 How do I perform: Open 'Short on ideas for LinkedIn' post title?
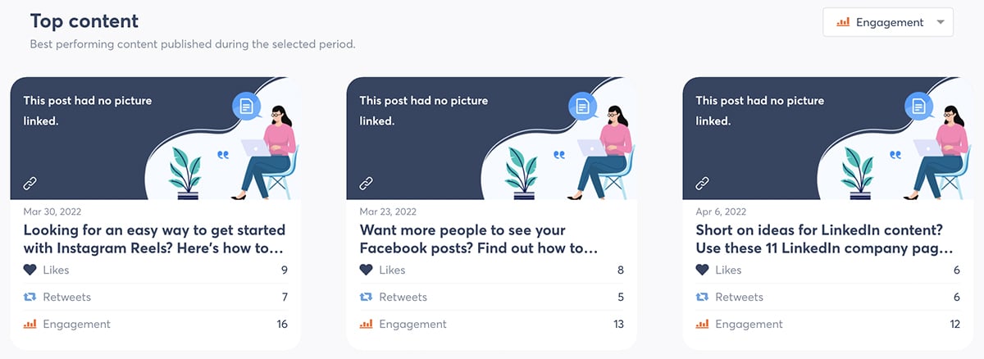click(x=824, y=239)
